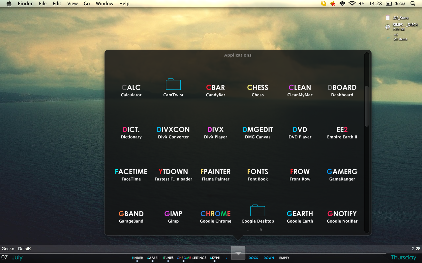Click the menu bar icon with red X
The height and width of the screenshot is (263, 422).
(333, 4)
